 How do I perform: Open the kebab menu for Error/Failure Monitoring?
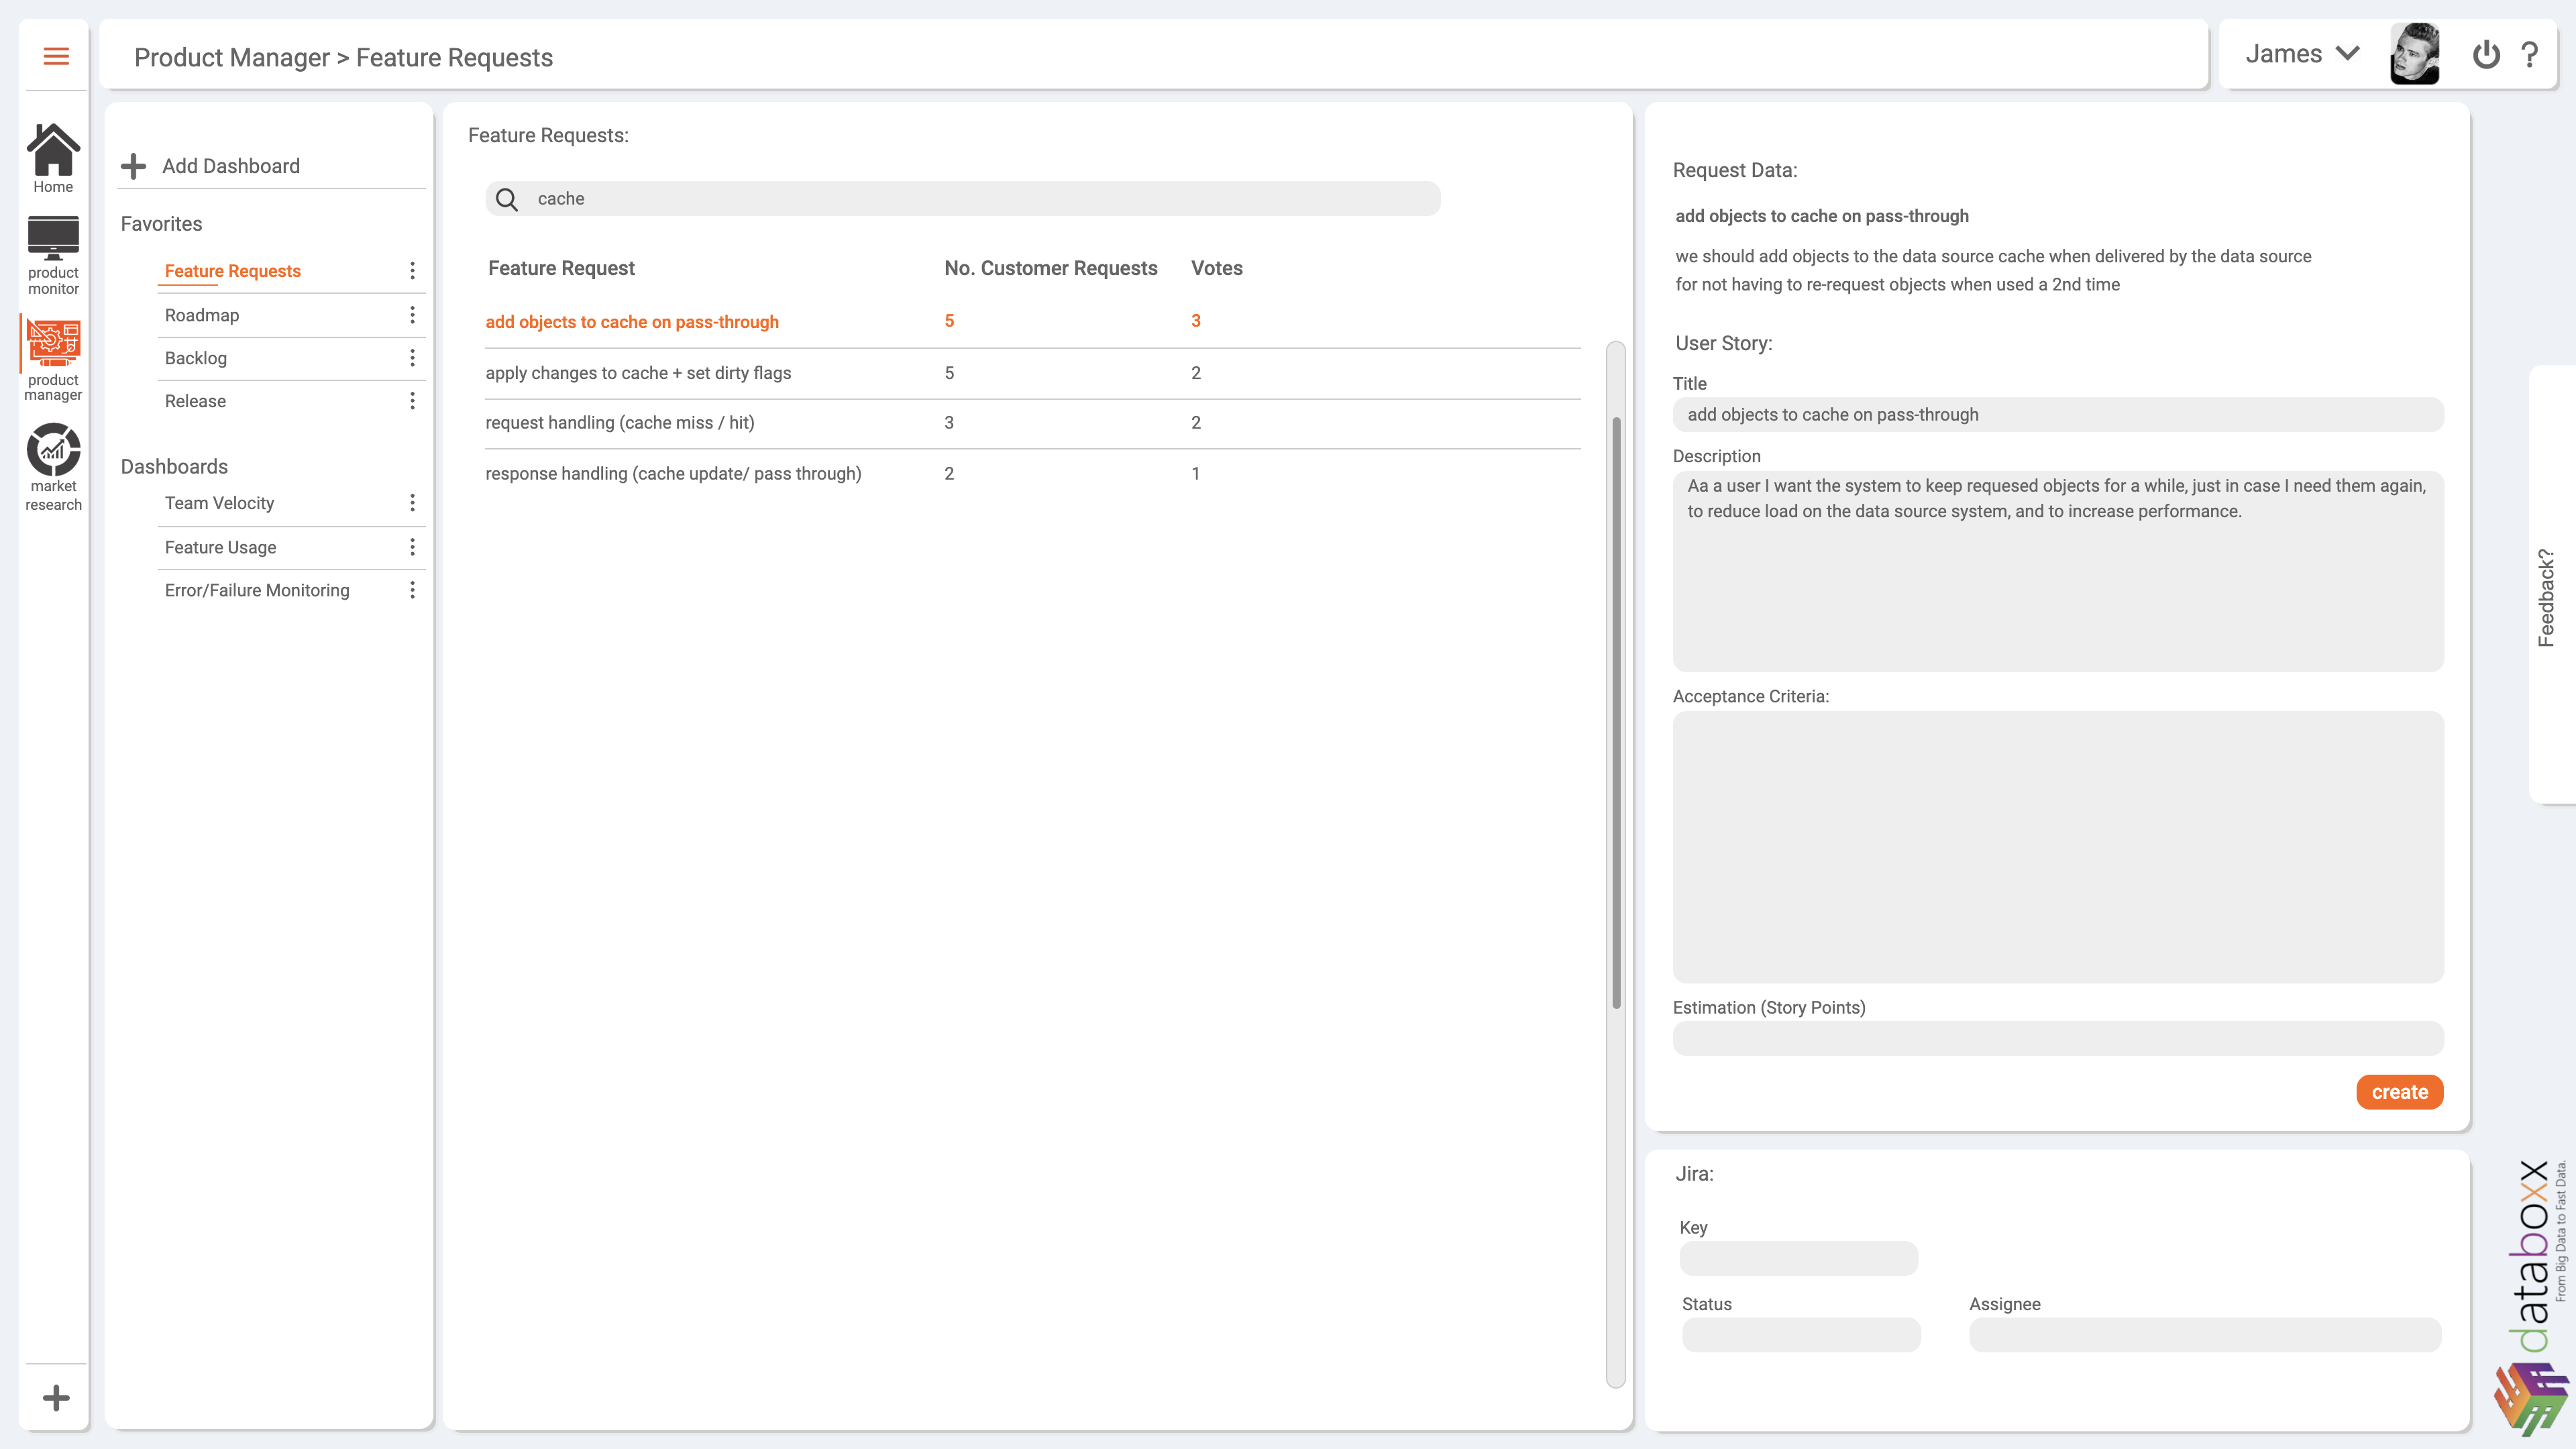click(x=413, y=589)
